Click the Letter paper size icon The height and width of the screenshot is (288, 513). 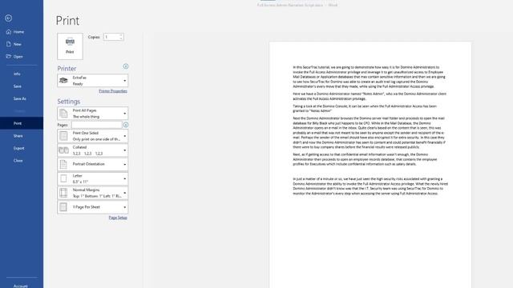[63, 178]
